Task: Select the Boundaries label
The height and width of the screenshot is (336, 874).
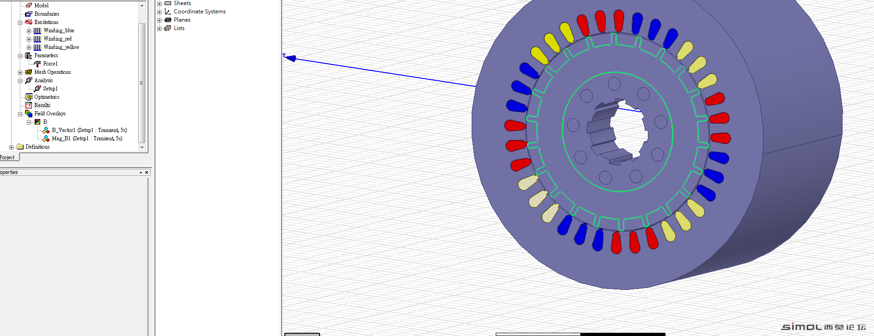Action: [47, 14]
